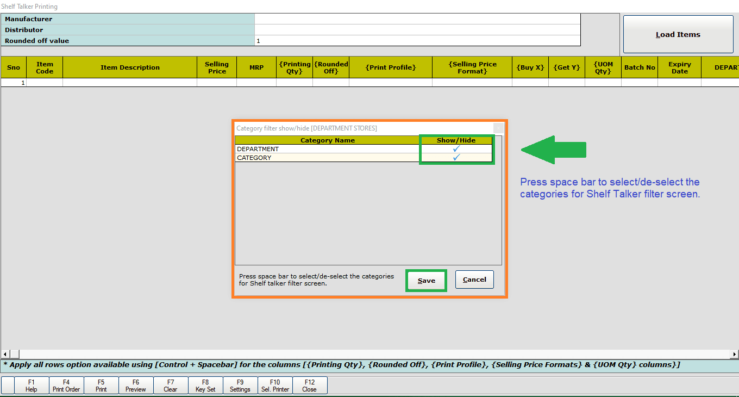Open F8 Key Set
Viewport: 739px width, 397px height.
click(x=205, y=386)
